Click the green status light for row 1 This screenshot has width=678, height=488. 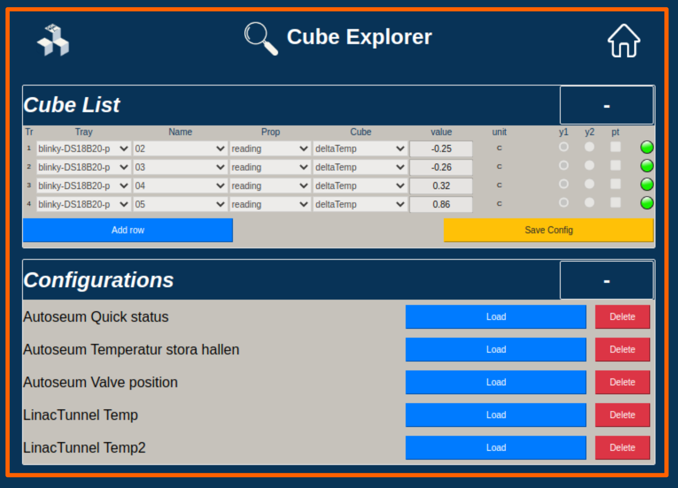coord(647,147)
